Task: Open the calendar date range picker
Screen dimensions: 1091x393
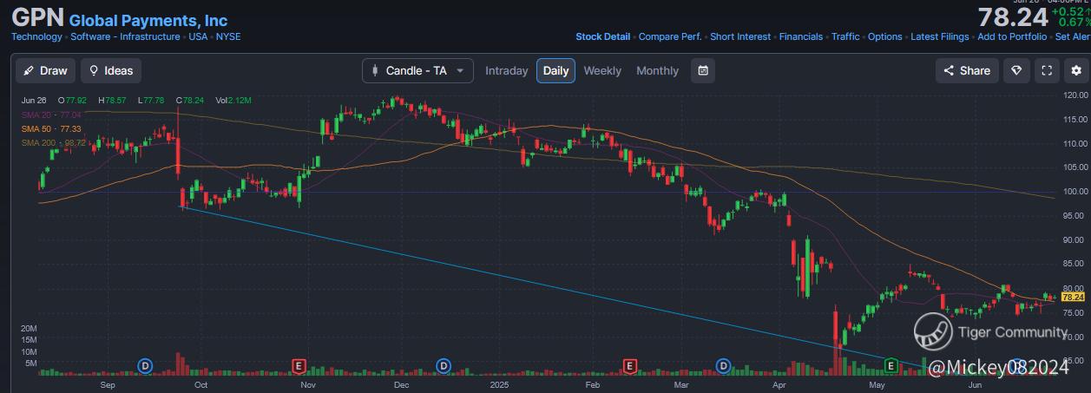Action: 703,71
